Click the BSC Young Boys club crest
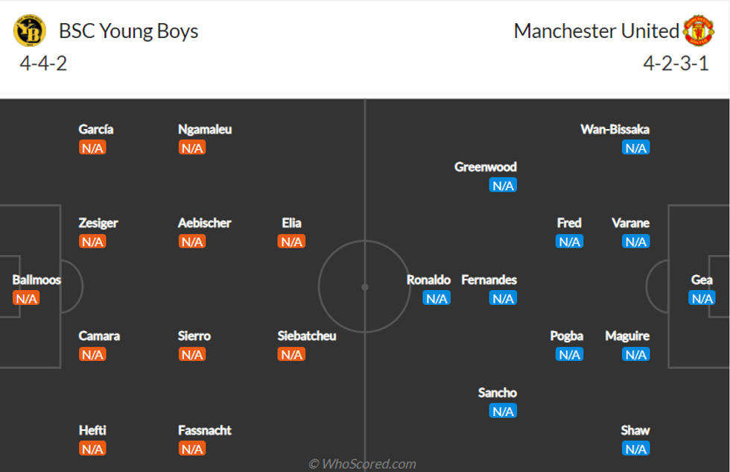The width and height of the screenshot is (730, 472). [29, 31]
